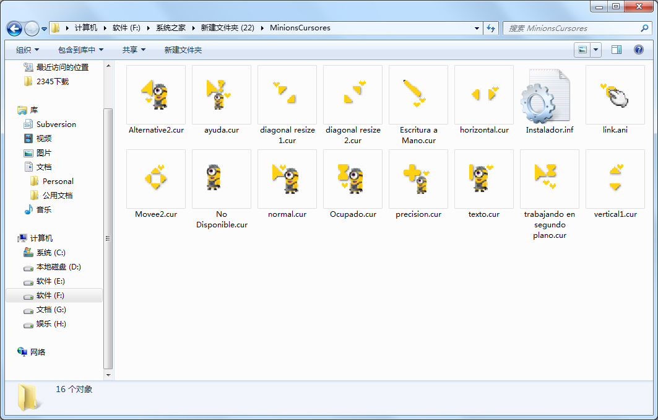Click the Forward navigation arrow
Viewport: 658px width, 420px height.
pos(32,28)
